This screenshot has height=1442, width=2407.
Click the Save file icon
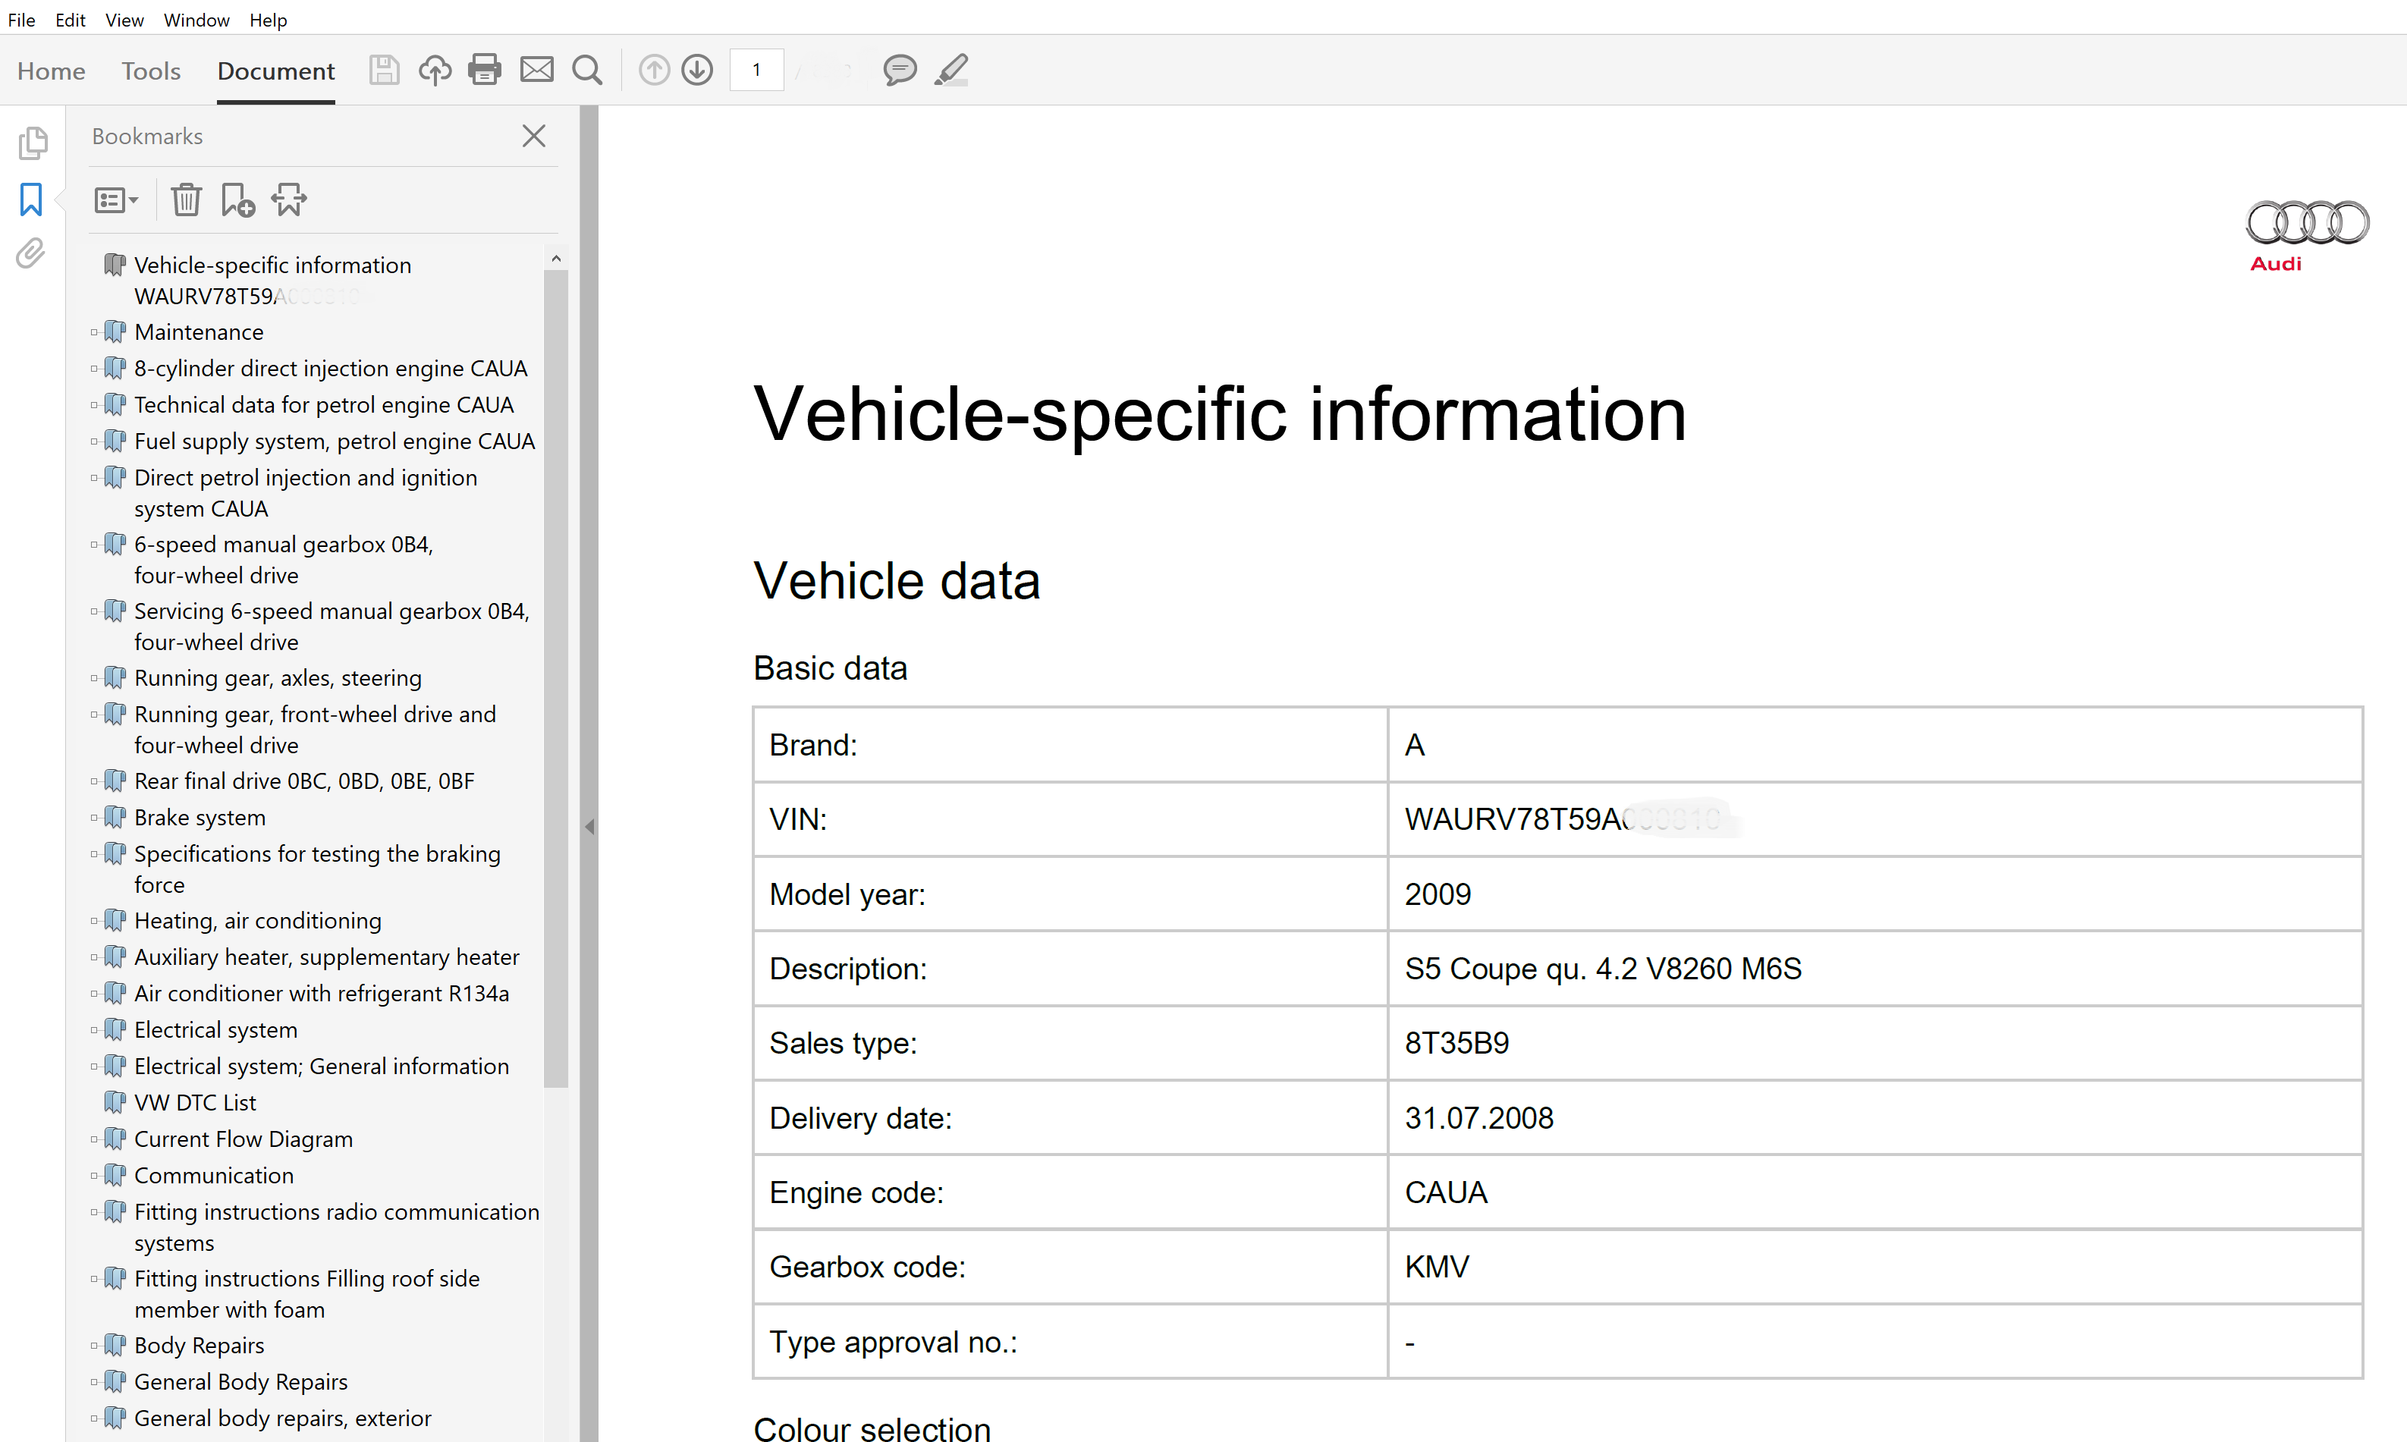point(384,70)
